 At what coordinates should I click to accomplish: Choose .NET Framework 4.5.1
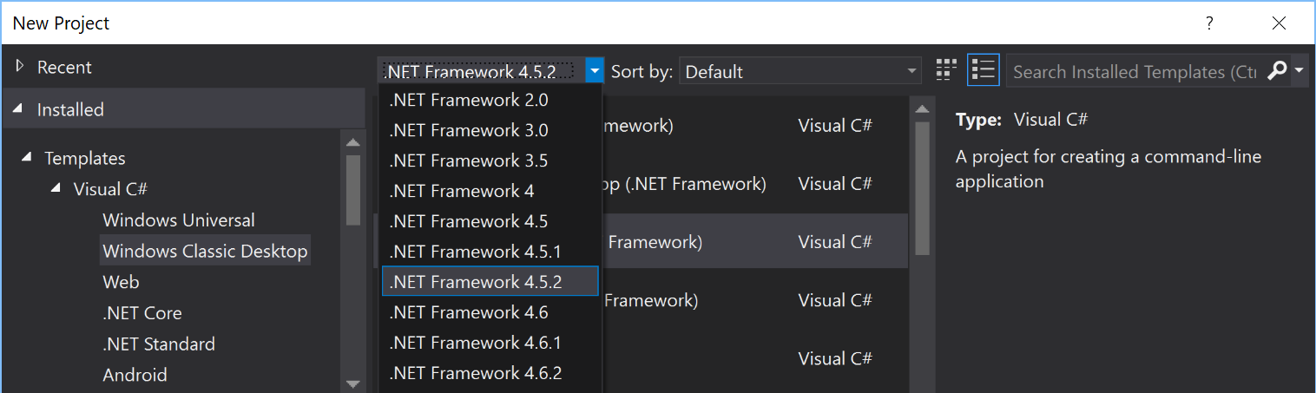[x=490, y=252]
